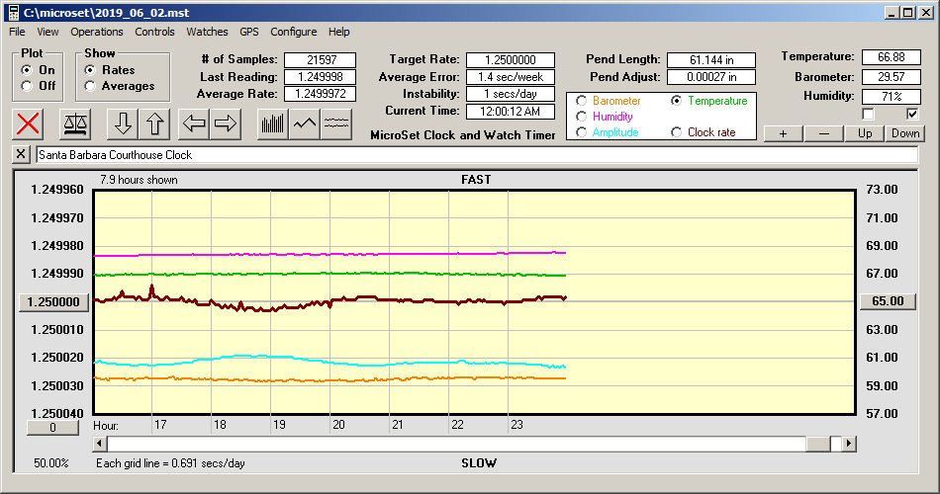Open the Operations menu
This screenshot has height=494, width=940.
[x=97, y=32]
